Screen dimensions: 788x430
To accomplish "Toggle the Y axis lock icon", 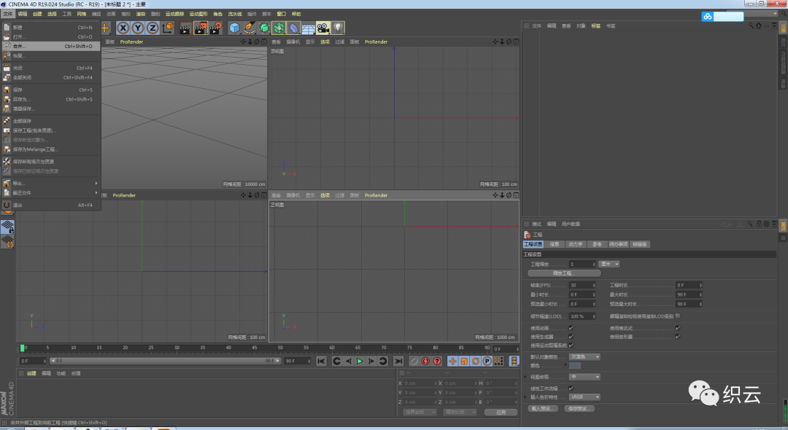I will [138, 28].
